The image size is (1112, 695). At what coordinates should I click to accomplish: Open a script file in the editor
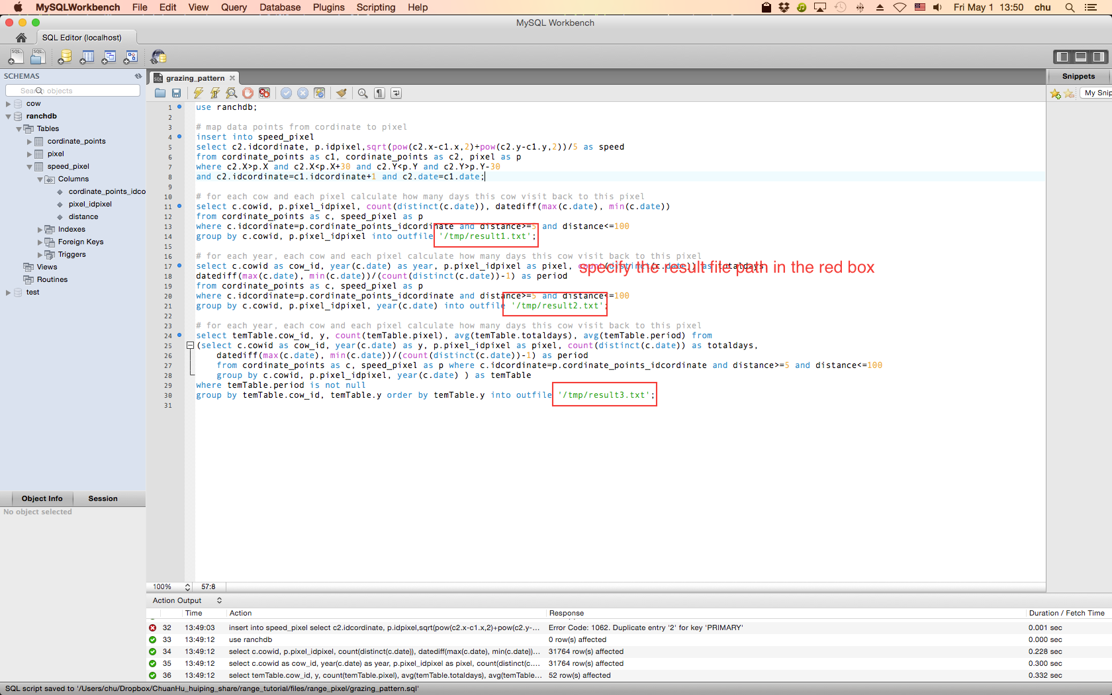tap(160, 93)
